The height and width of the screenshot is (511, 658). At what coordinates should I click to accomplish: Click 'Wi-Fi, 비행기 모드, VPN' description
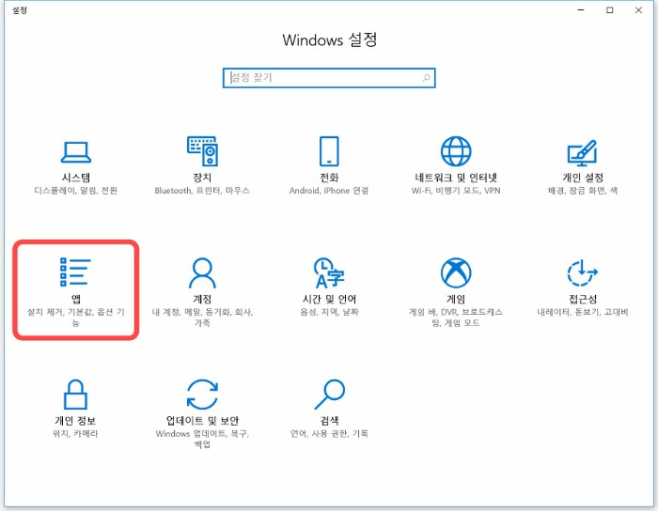tap(456, 191)
